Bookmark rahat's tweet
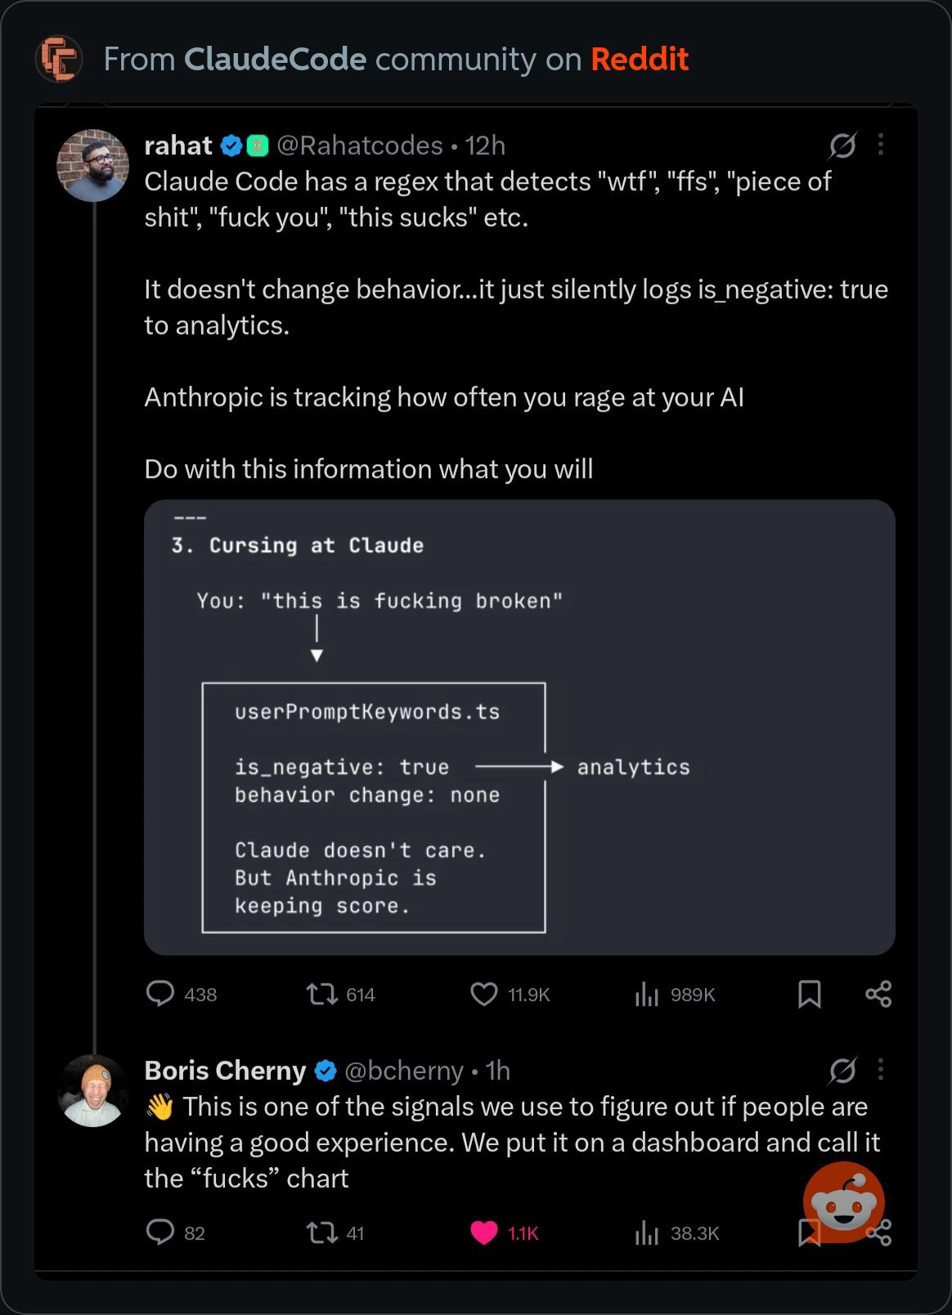952x1315 pixels. (x=809, y=994)
